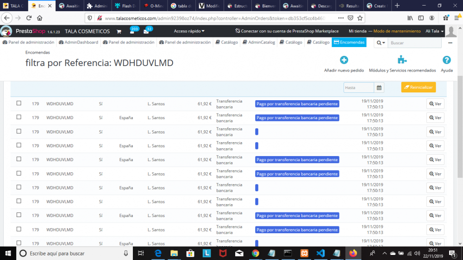Image resolution: width=463 pixels, height=260 pixels.
Task: Click Windows search box Escribe aquí para buscar
Action: 74,253
